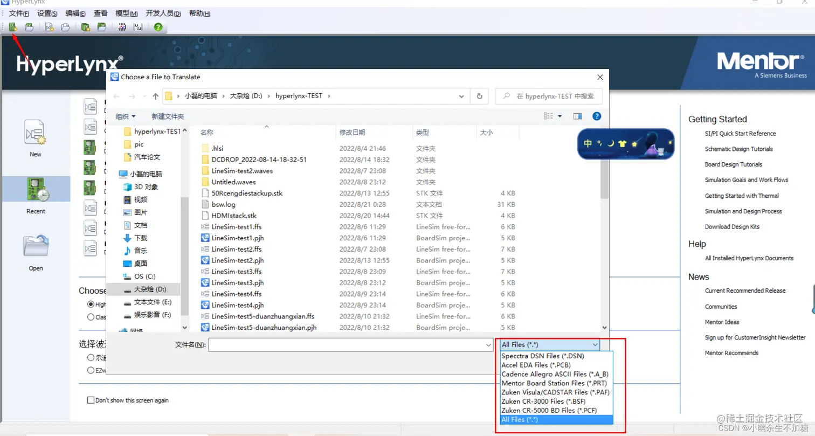815x436 pixels.
Task: Select the EZw radio button under 选择波形
Action: [91, 370]
